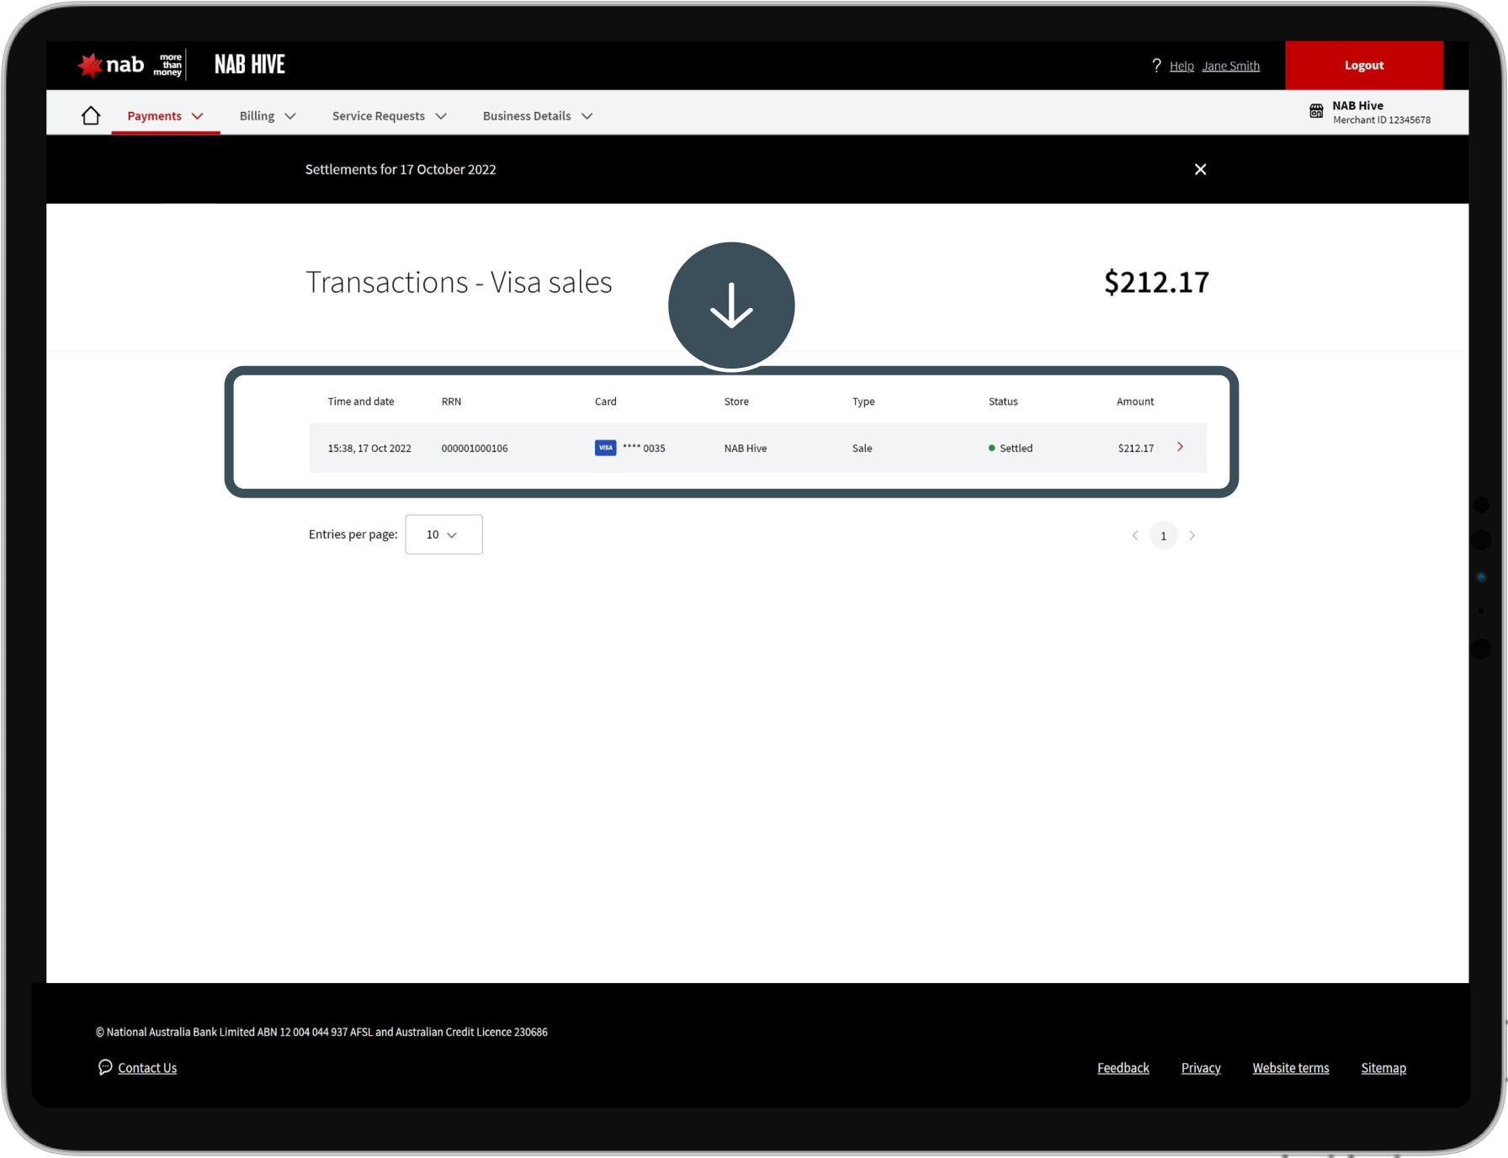
Task: Go to previous page of transactions
Action: tap(1134, 535)
